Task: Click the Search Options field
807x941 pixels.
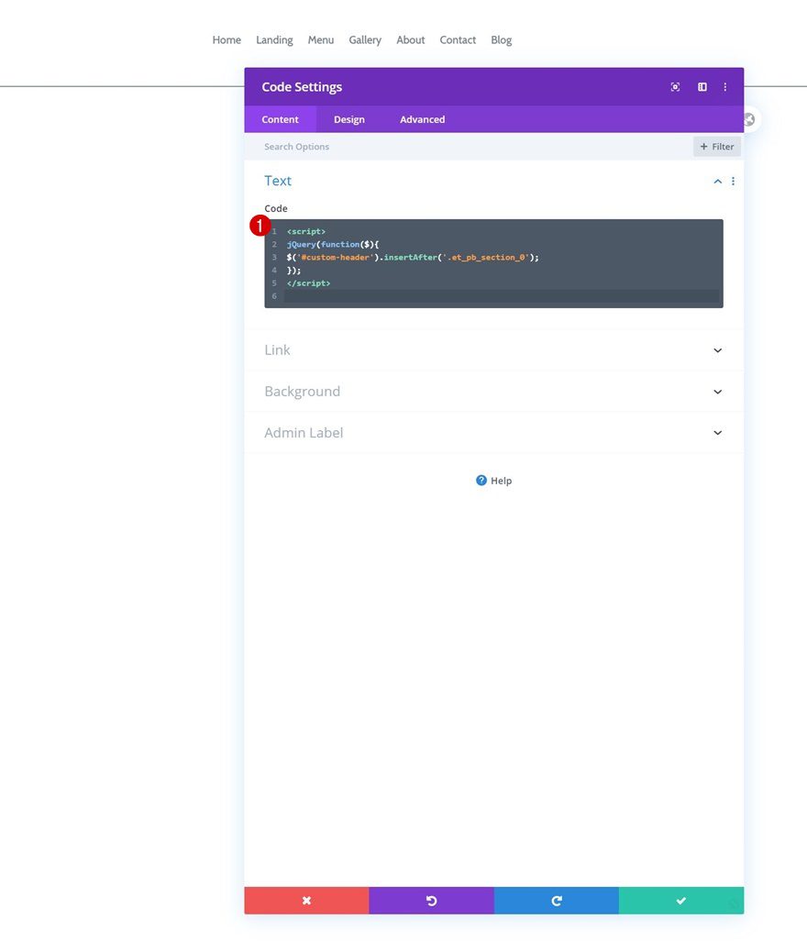Action: coord(367,146)
